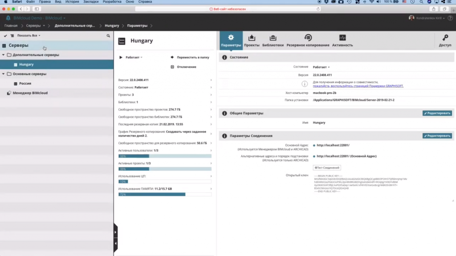Edit Параметры Соединения section

[437, 136]
